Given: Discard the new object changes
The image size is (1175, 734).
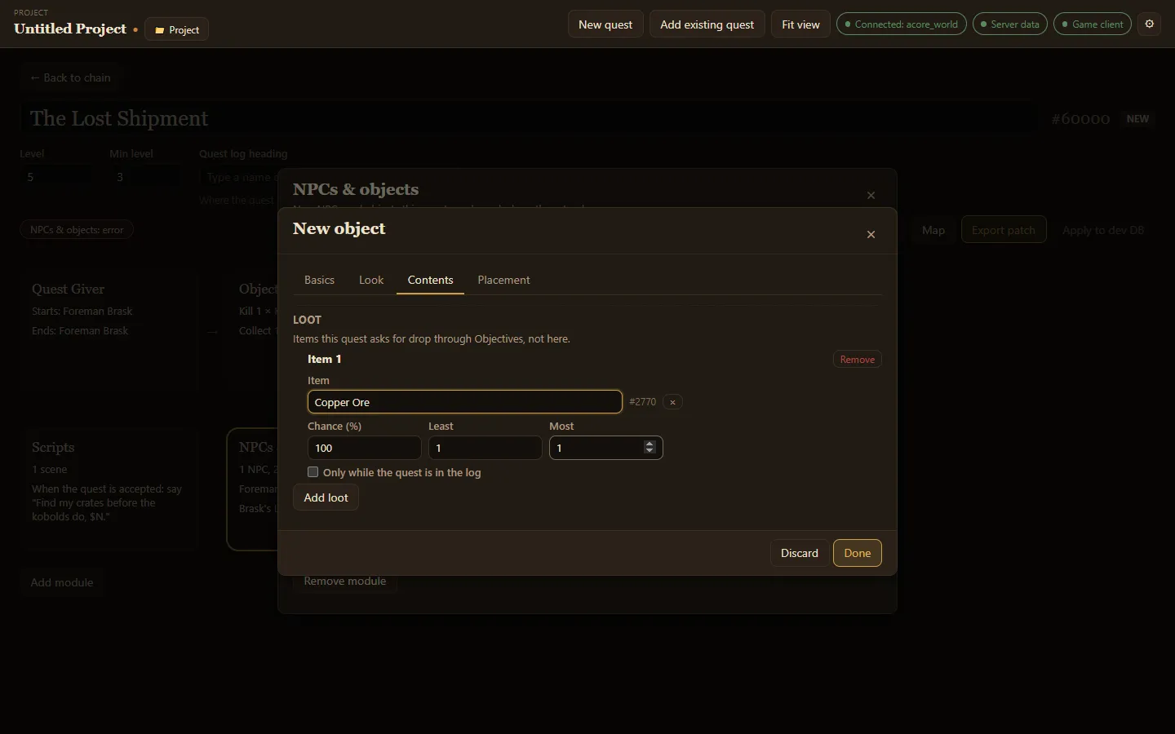Looking at the screenshot, I should 799,553.
